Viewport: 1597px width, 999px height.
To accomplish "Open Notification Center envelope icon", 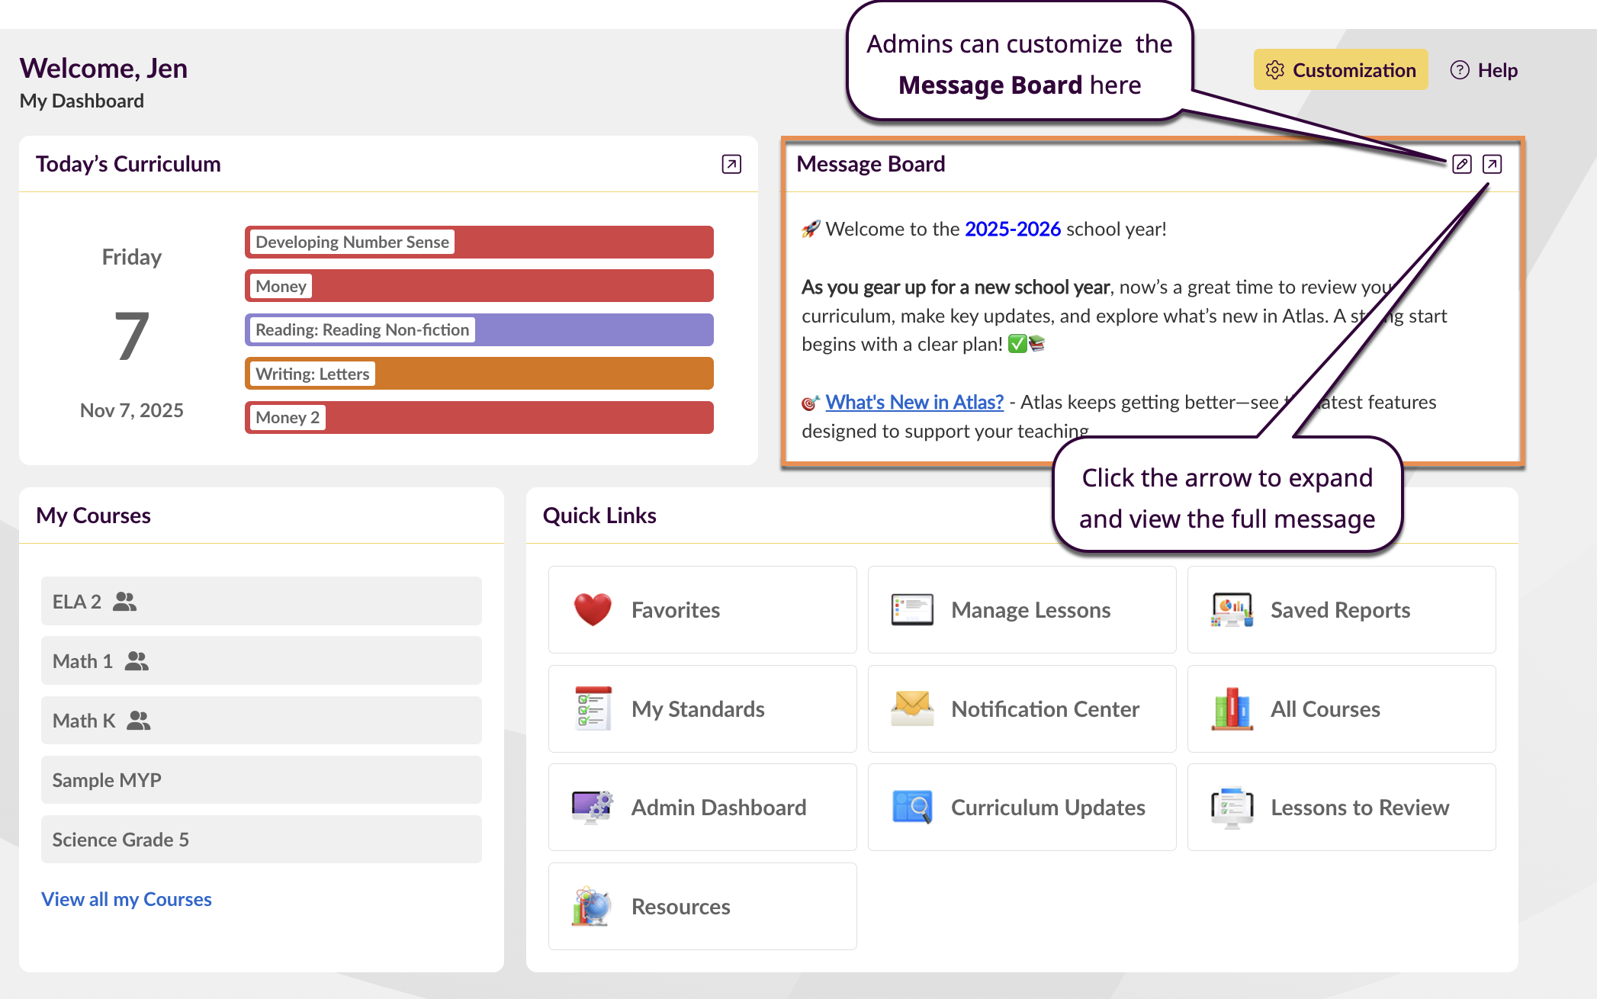I will coord(911,708).
